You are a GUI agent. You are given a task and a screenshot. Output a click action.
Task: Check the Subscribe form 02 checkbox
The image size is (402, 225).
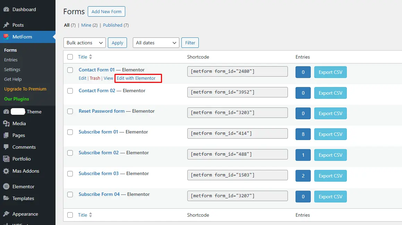(x=70, y=153)
